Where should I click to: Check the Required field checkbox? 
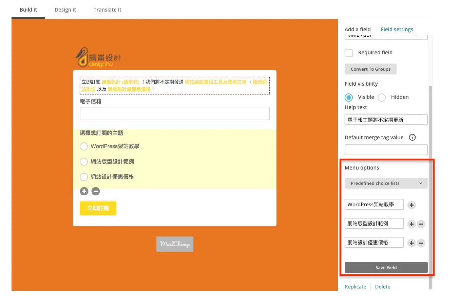[349, 53]
